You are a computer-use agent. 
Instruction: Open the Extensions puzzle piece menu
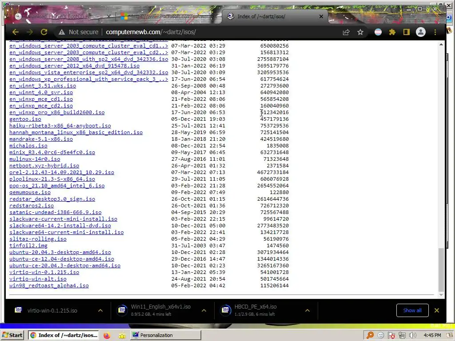click(392, 32)
